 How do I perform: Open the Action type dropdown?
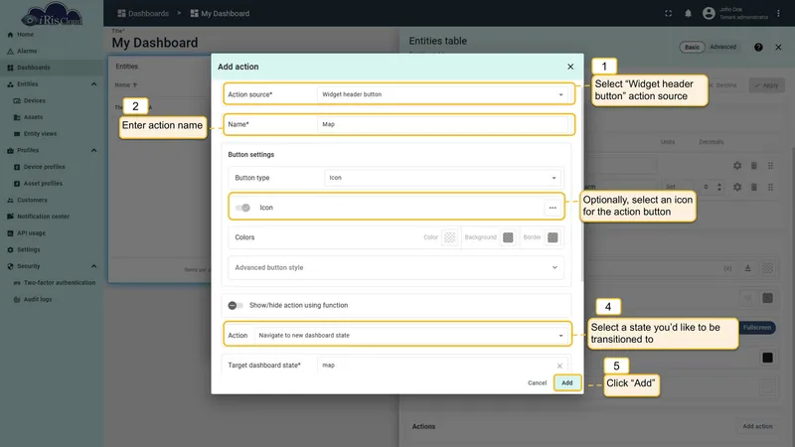(x=409, y=335)
